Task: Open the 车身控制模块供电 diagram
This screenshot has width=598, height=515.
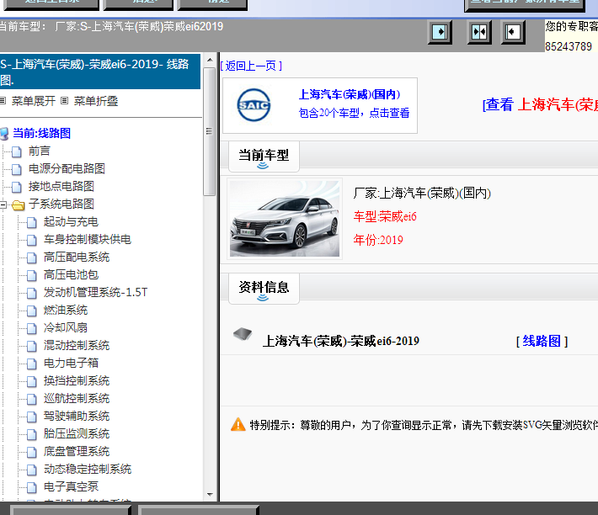Action: [x=88, y=239]
